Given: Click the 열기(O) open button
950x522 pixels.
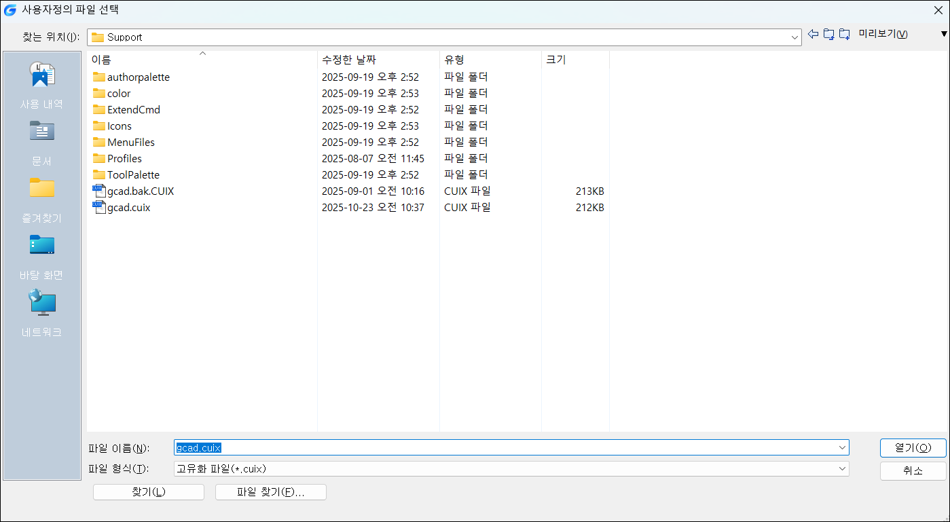Looking at the screenshot, I should click(x=913, y=448).
